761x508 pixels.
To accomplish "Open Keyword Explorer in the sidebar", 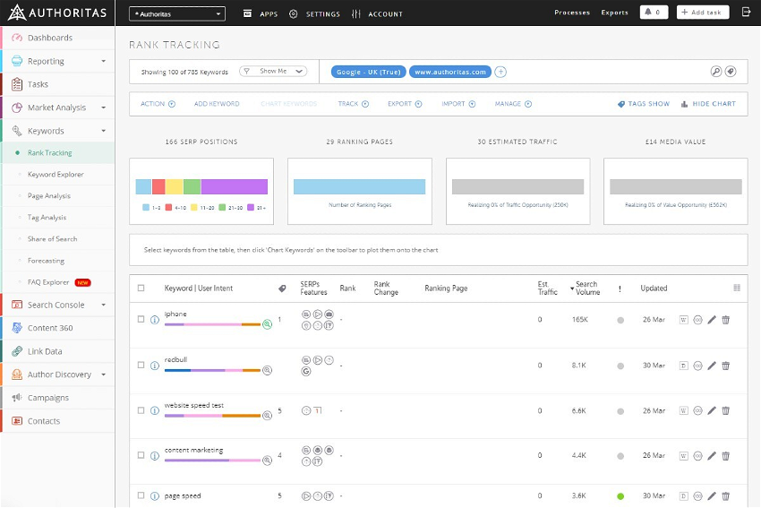I will coord(56,175).
